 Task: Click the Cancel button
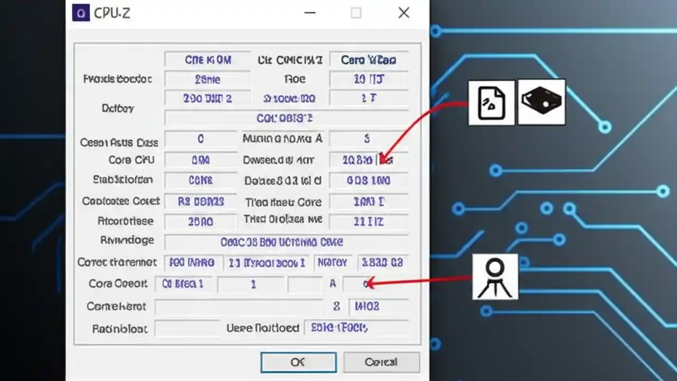pyautogui.click(x=381, y=362)
